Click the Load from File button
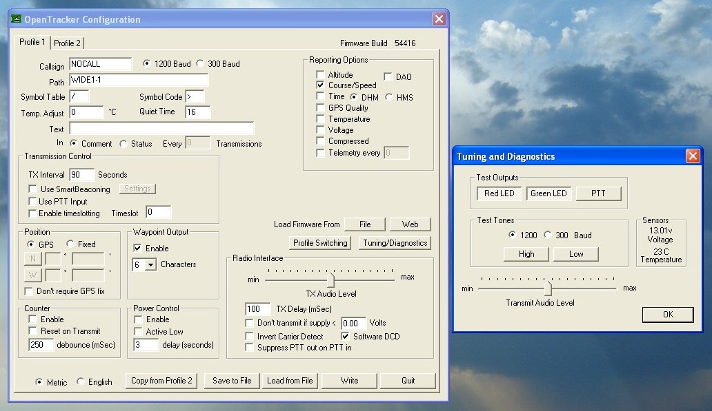Image resolution: width=712 pixels, height=411 pixels. 290,381
